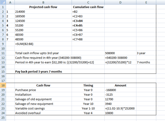Select 'Salvage of new equipment' cell

pos(43,104)
